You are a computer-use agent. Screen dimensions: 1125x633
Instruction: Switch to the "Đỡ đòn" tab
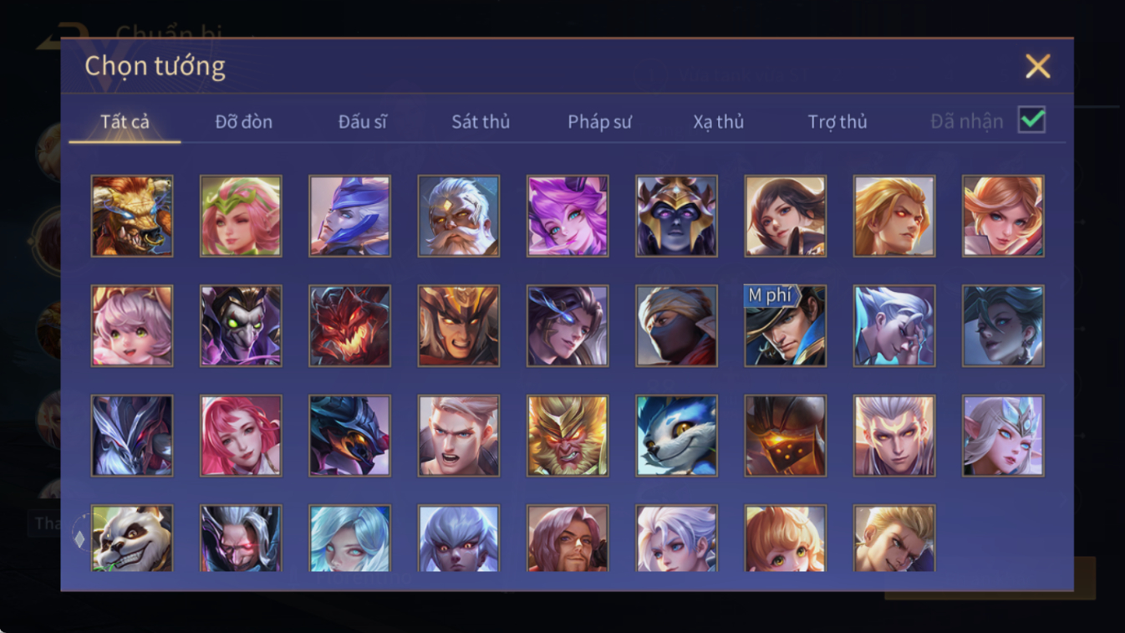tap(244, 122)
